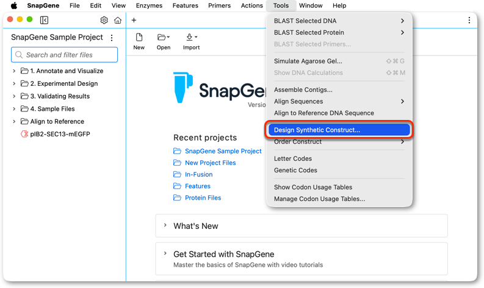Choose Assemble Contigs...
The image size is (484, 288).
339,90
